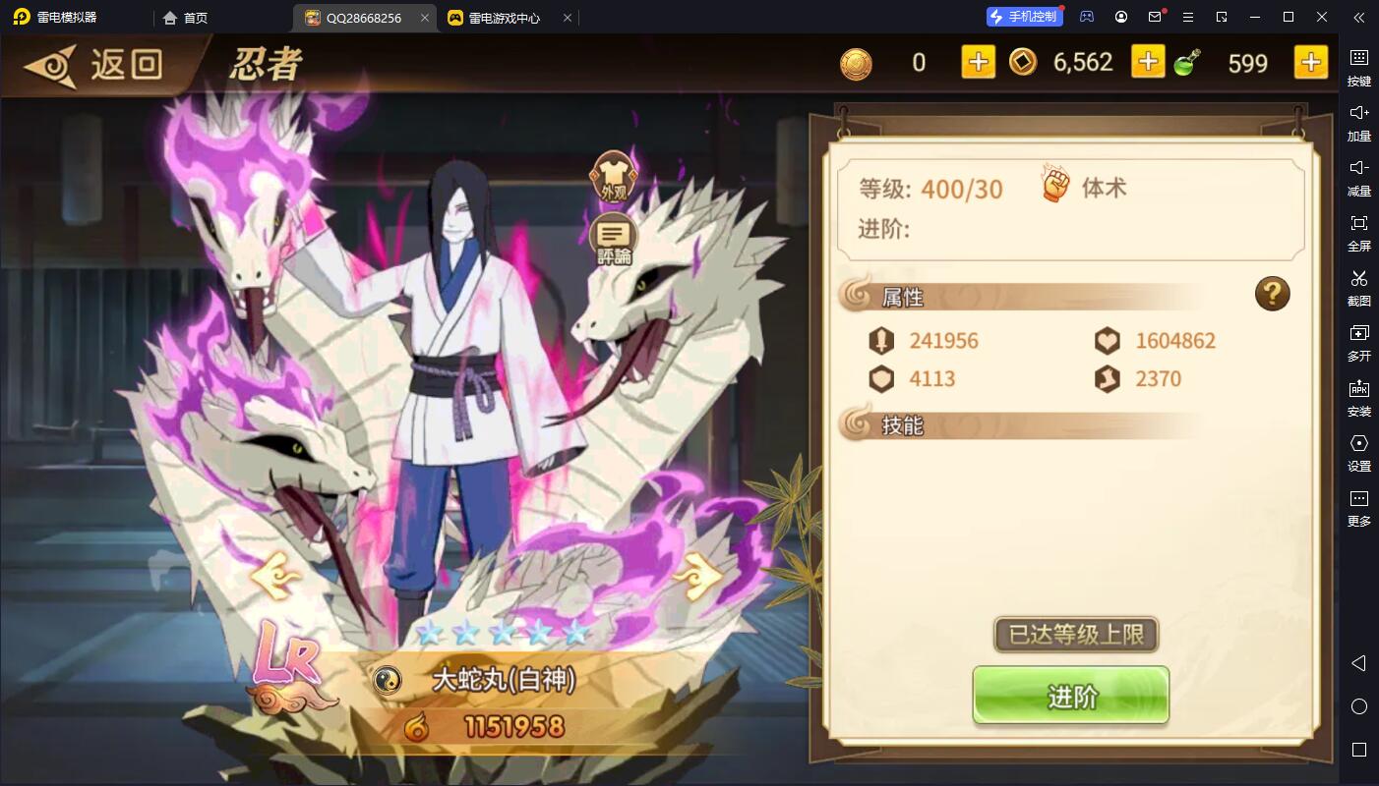
Task: Increase volume with 加量 icon
Action: tap(1359, 121)
